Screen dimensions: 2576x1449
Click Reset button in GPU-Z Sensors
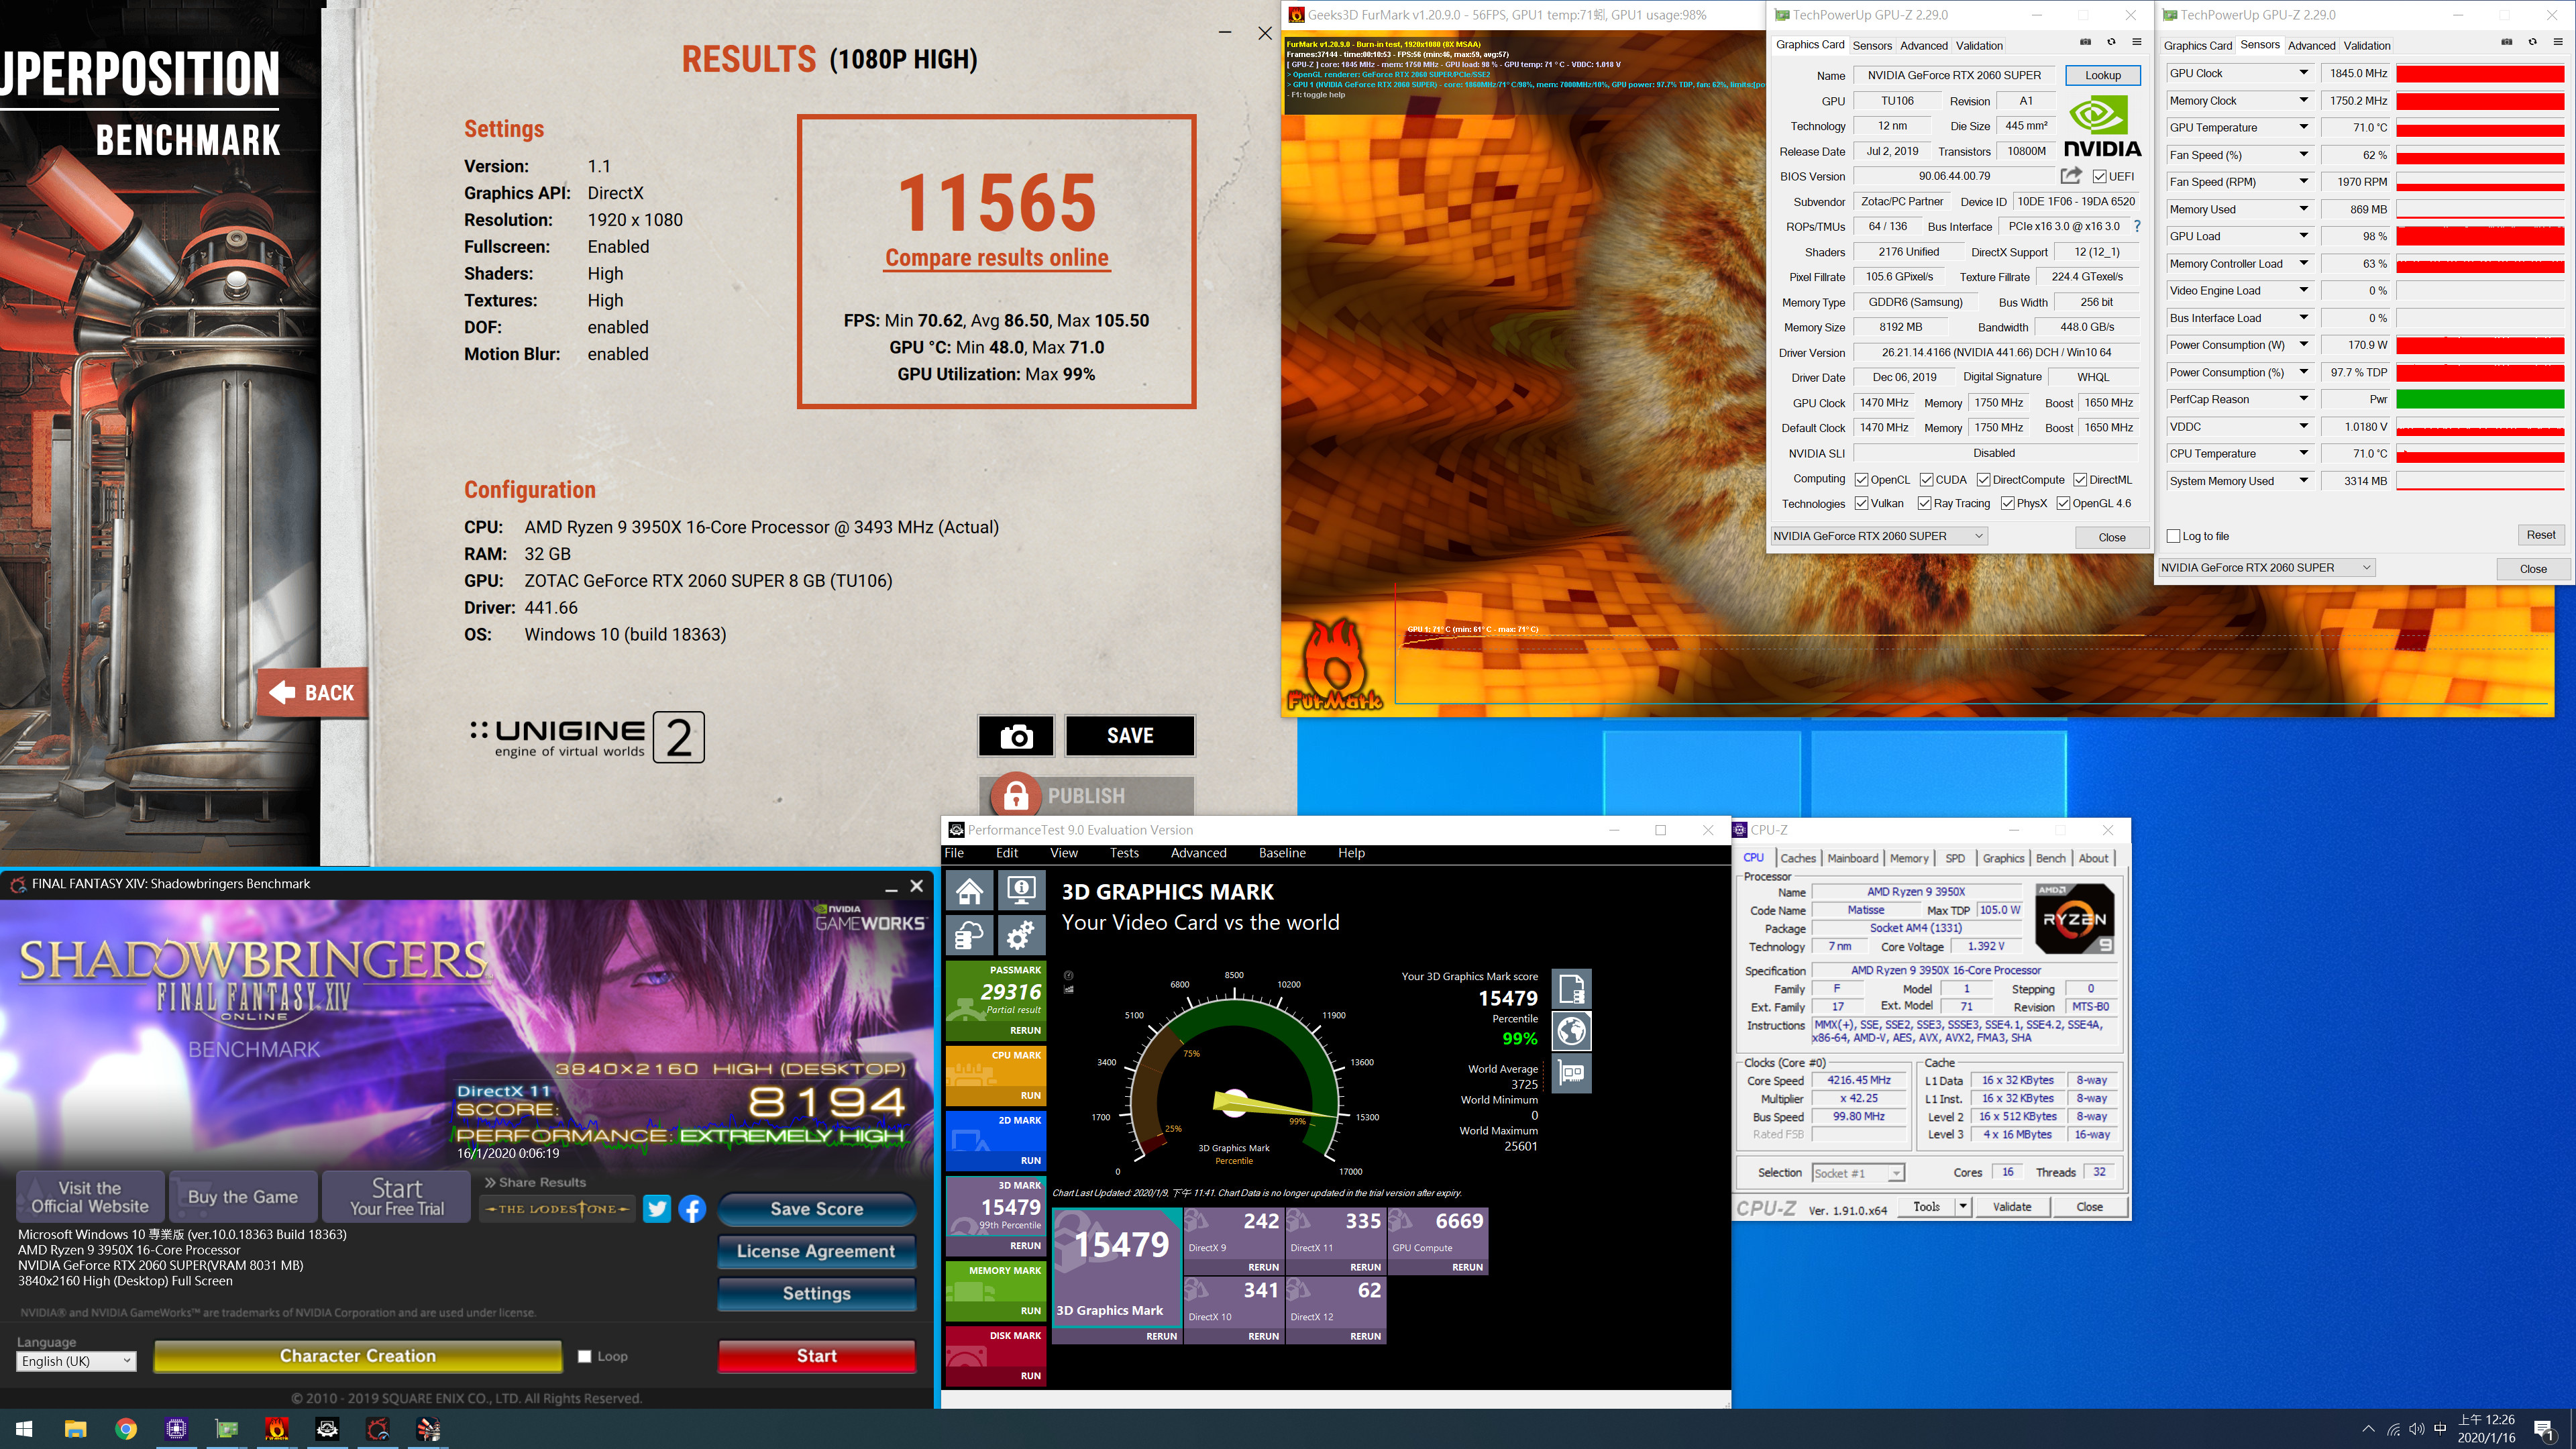(x=2540, y=535)
